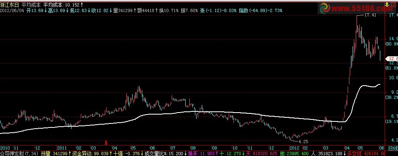This screenshot has width=398, height=156.
Task: Click the (80.9% retracement label on the price axis
Action: [x=392, y=44]
